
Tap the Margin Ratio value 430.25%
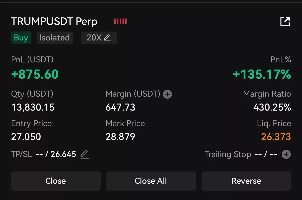[x=272, y=108]
